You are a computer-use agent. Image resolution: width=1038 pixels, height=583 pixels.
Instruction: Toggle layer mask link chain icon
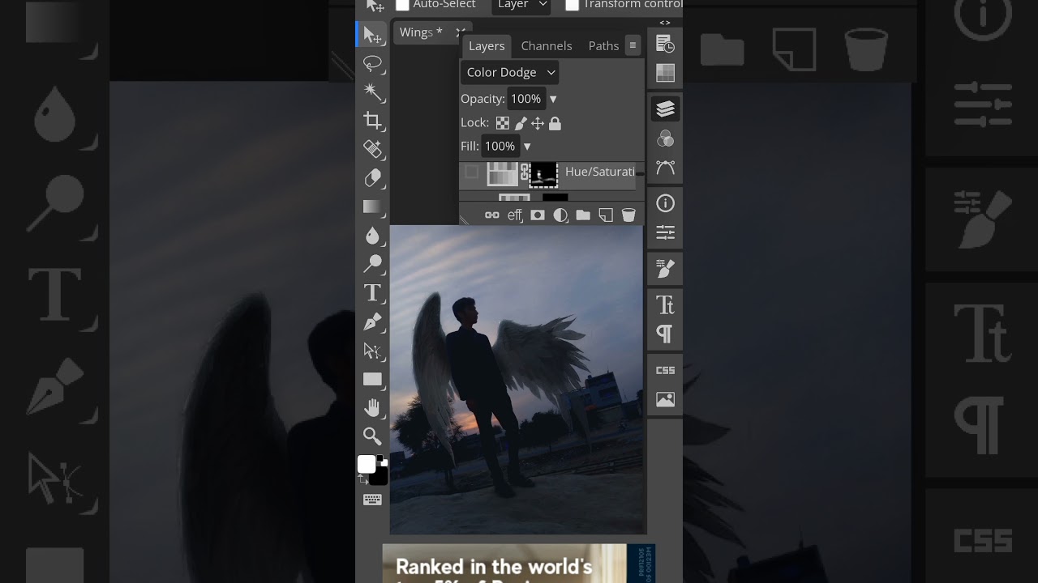tap(525, 172)
